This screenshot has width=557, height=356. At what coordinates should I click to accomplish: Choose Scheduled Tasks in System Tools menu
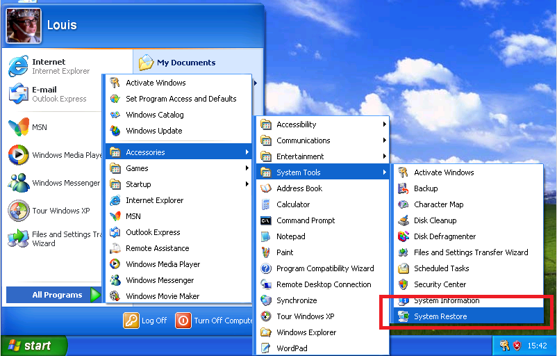(441, 268)
